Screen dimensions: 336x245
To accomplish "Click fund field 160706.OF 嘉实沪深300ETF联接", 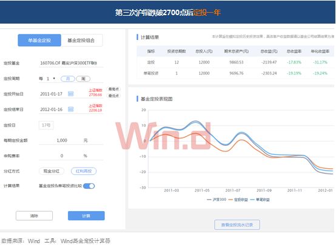I will [71, 63].
